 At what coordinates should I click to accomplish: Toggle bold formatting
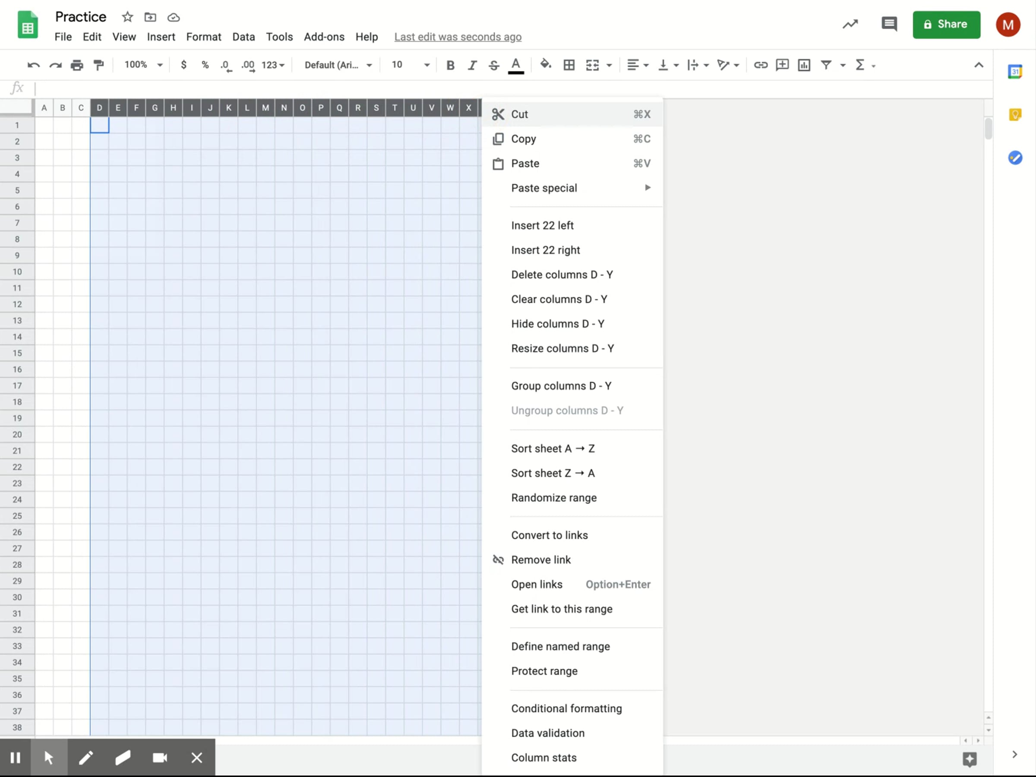click(450, 65)
